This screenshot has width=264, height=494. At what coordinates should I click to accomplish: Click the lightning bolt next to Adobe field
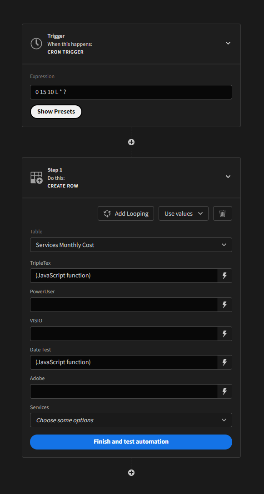coord(224,391)
